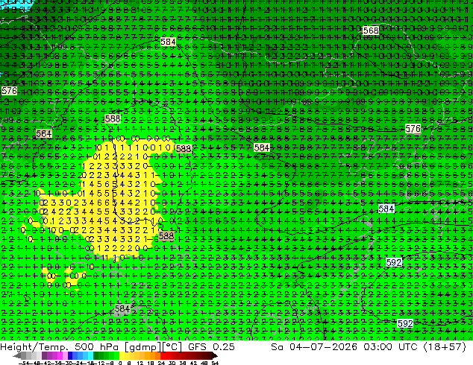Click the date '04-07-2026' text
The height and width of the screenshot is (365, 473).
323,347
